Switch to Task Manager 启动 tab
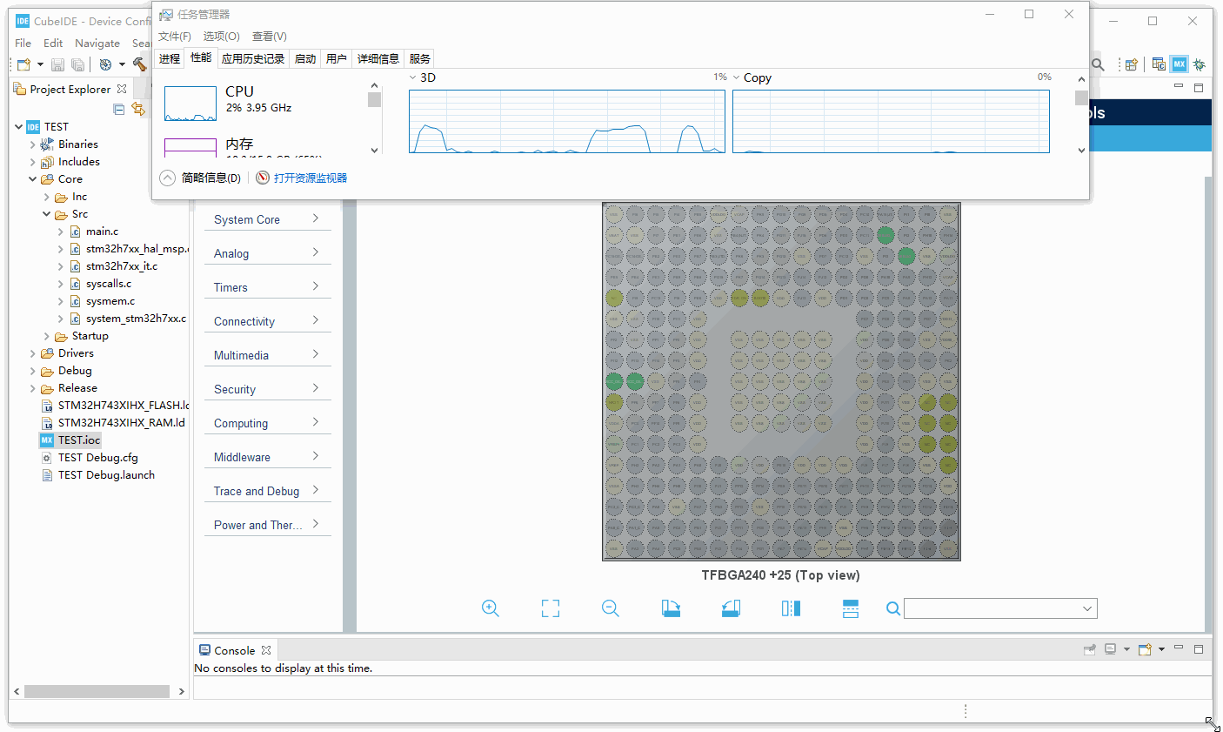 [305, 59]
